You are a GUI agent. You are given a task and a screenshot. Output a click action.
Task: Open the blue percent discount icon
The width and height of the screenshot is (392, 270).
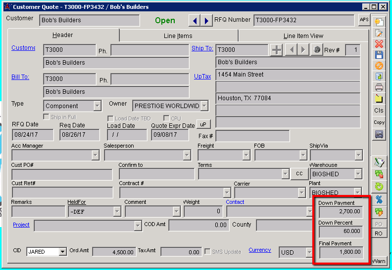point(379,199)
